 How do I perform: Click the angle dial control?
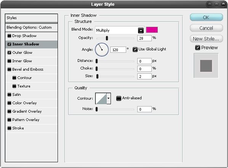tap(102, 50)
